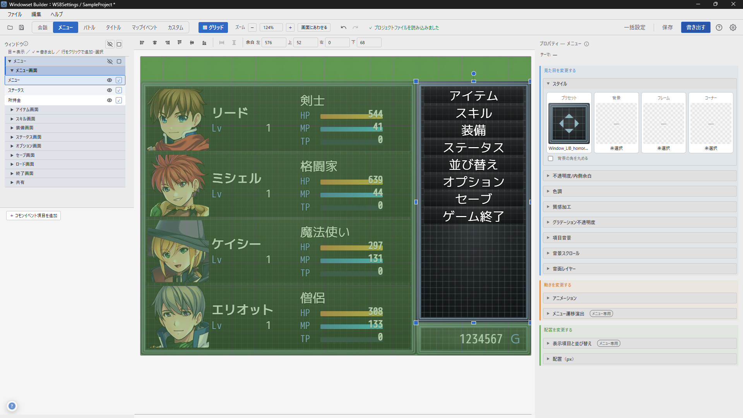Toggle visibility eye of the メニュー window row
The image size is (743, 418).
110,80
